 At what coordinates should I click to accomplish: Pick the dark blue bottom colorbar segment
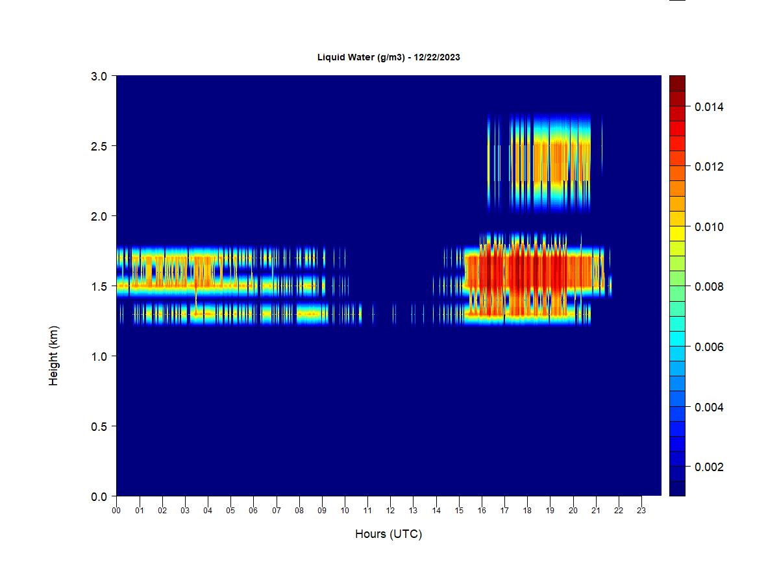pos(677,489)
